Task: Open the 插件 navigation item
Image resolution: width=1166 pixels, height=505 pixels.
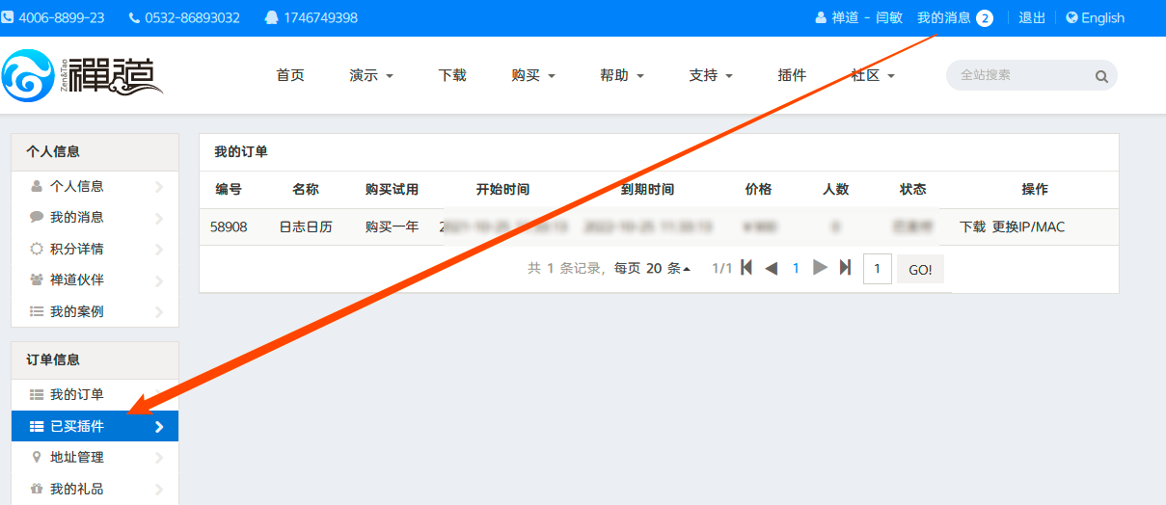Action: 792,75
